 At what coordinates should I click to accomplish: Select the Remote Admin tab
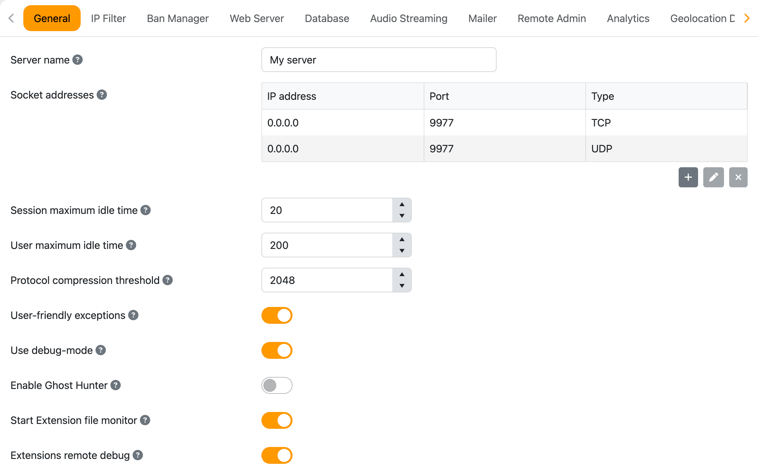pyautogui.click(x=552, y=18)
